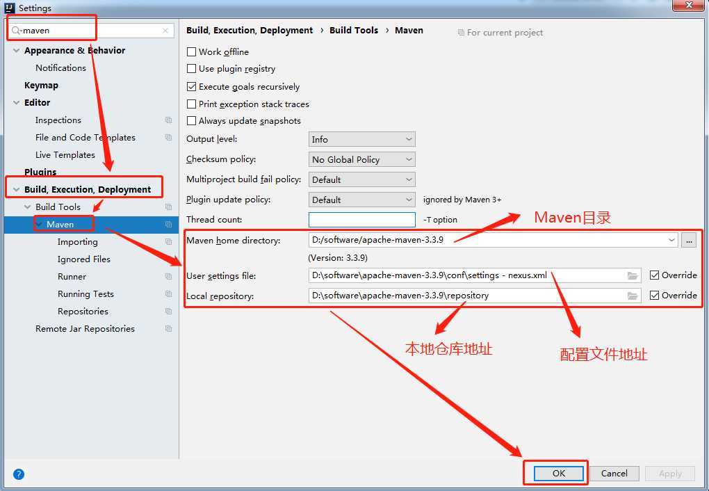Open Remote Jar Repositories page
Viewport: 709px width, 491px height.
[x=85, y=328]
